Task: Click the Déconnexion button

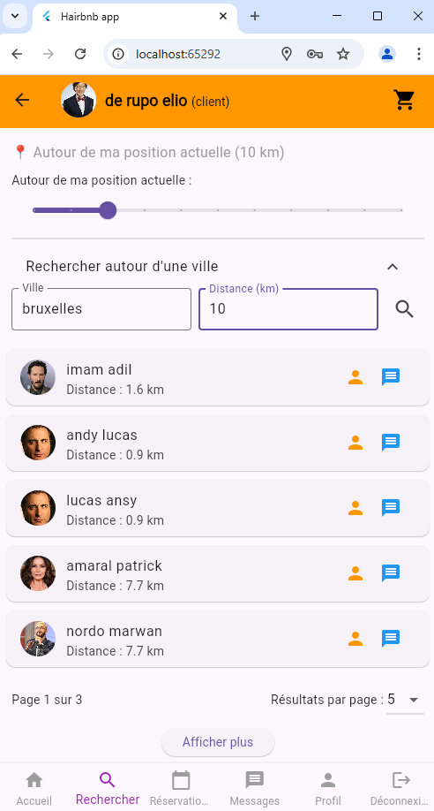Action: 401,788
